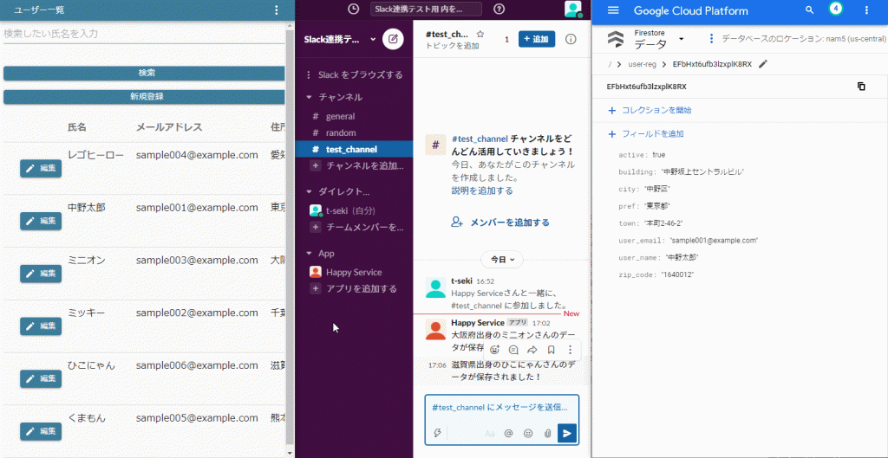Viewport: 888px width, 458px height.
Task: Click チャンネルを追加 in sidebar
Action: click(357, 165)
